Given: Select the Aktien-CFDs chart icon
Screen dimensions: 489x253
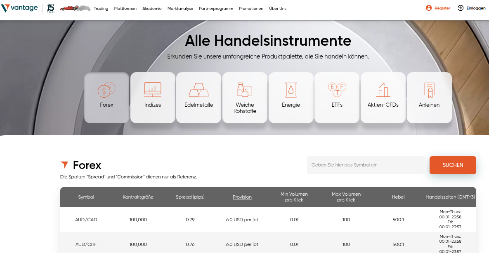Looking at the screenshot, I should point(383,90).
